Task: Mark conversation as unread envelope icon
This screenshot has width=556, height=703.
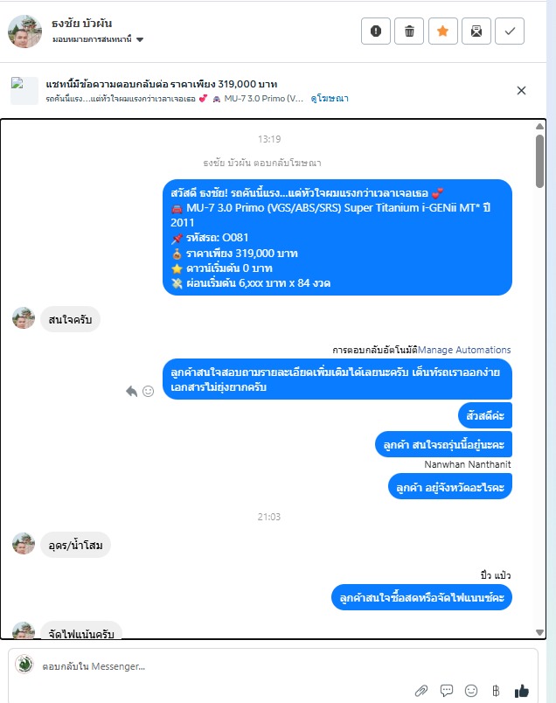Action: (x=476, y=31)
